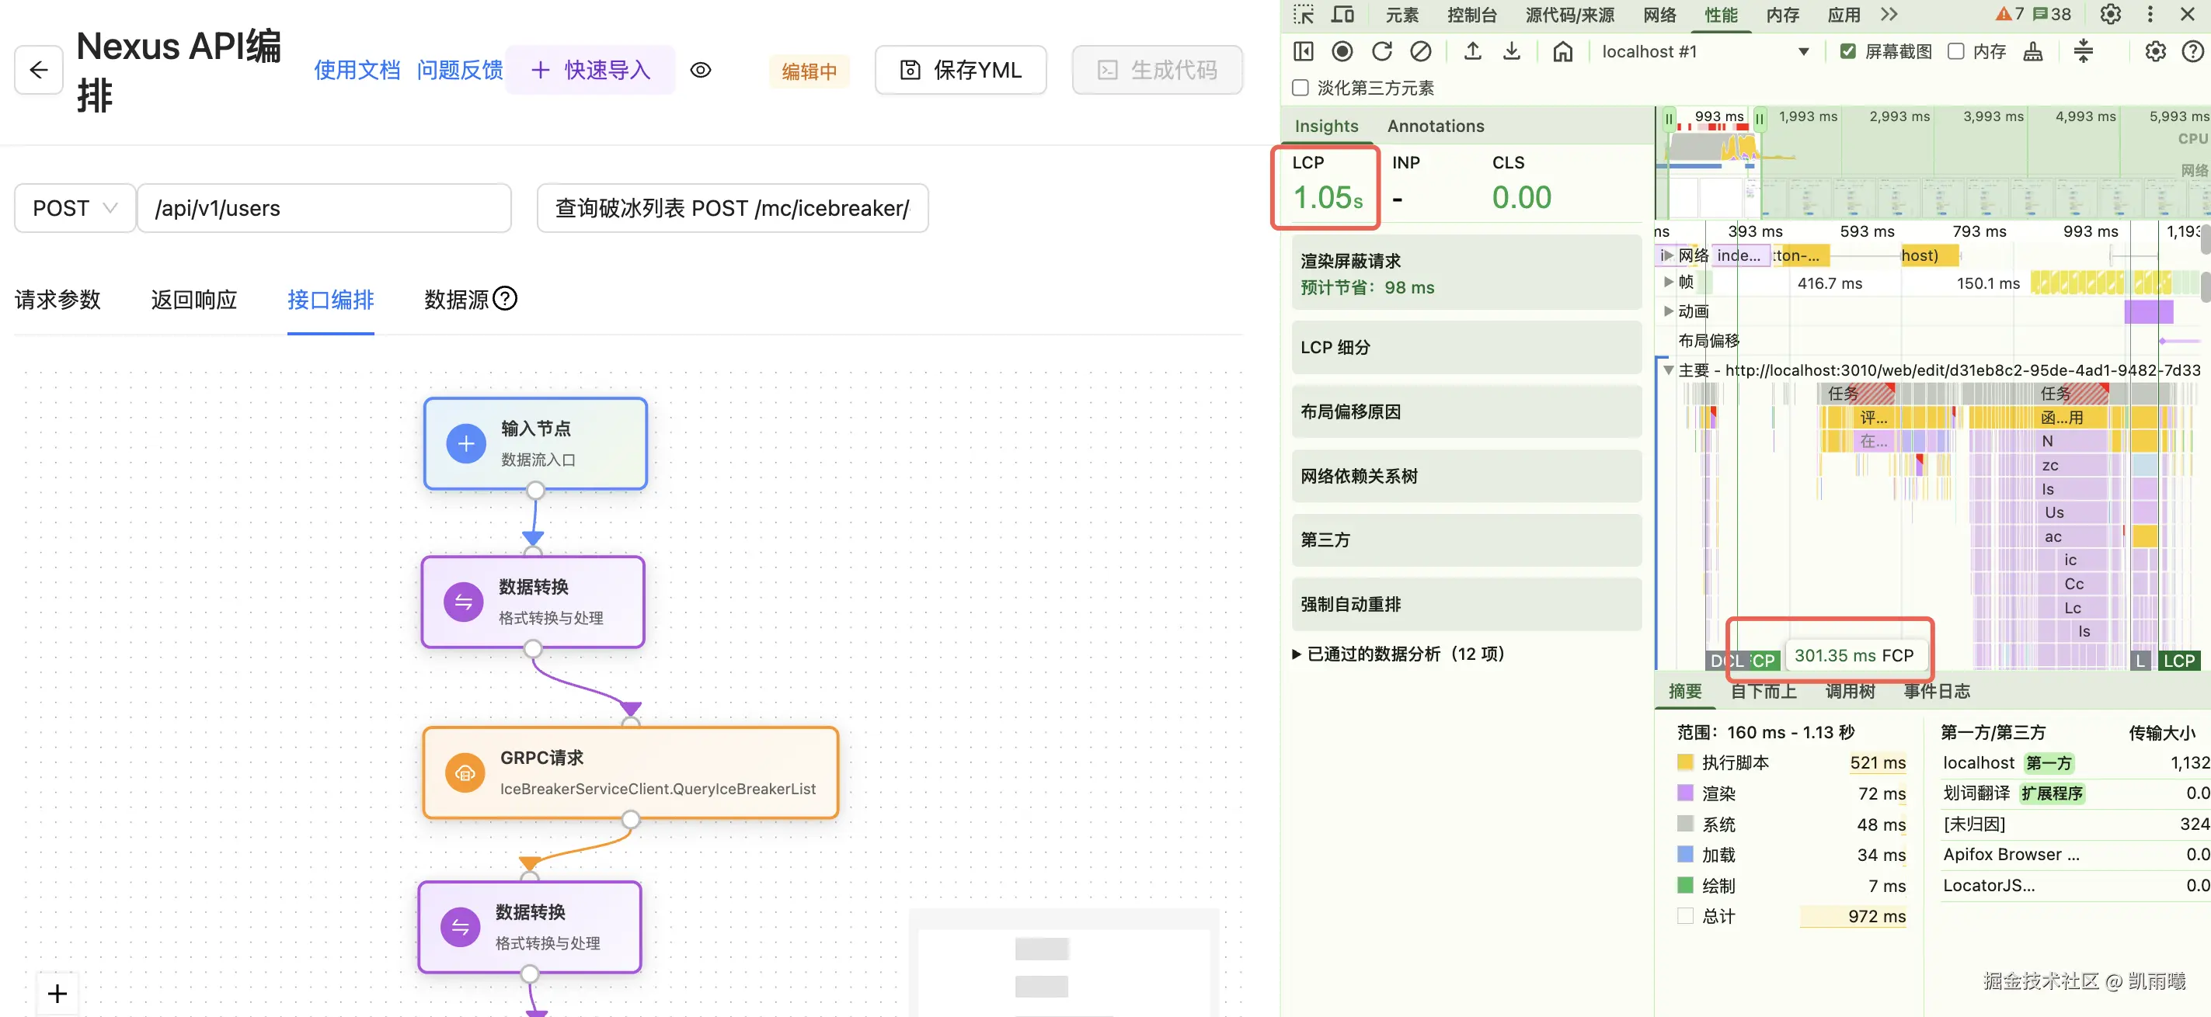Screen dimensions: 2211x1017
Task: Open the POST method dropdown
Action: [75, 208]
